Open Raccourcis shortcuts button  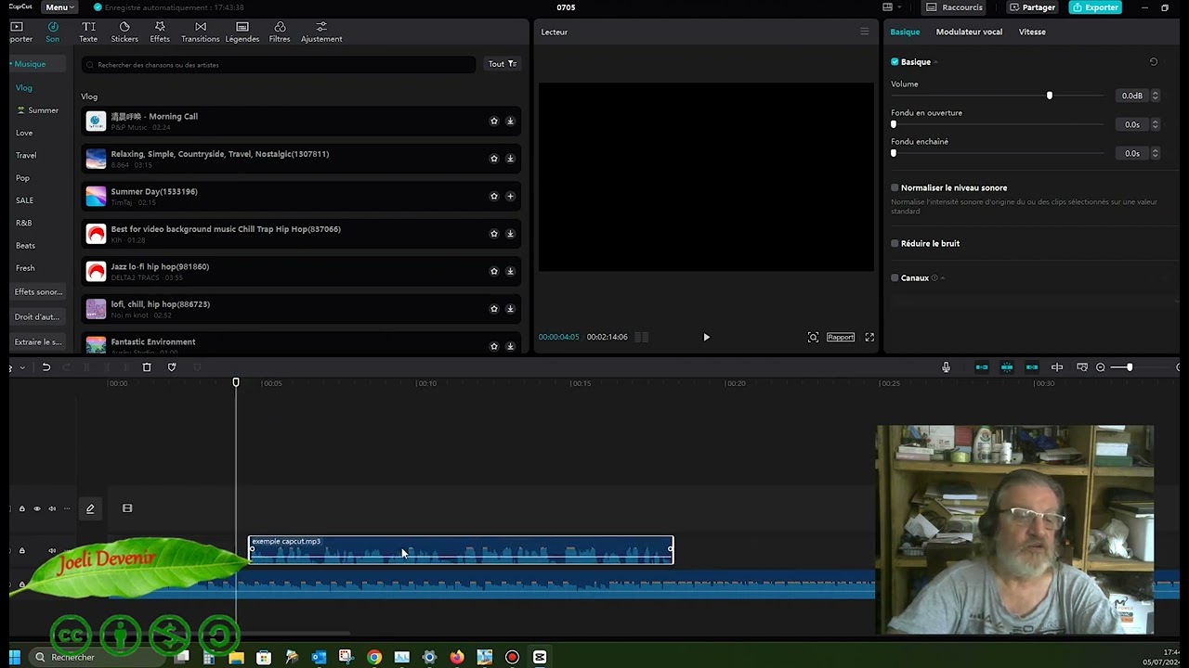(955, 7)
